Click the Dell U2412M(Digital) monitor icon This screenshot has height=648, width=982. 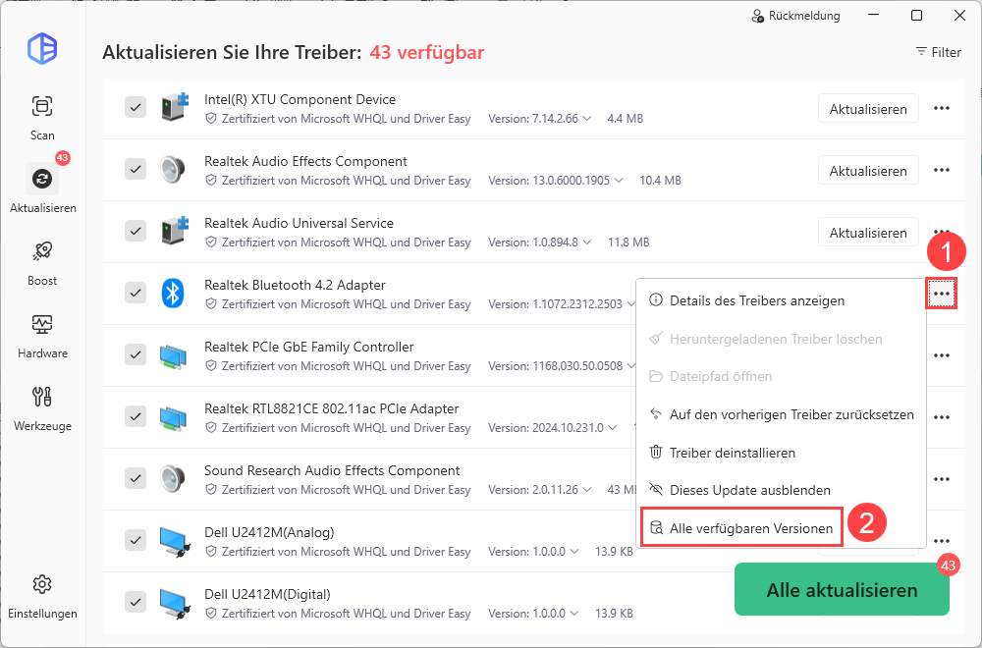coord(174,603)
